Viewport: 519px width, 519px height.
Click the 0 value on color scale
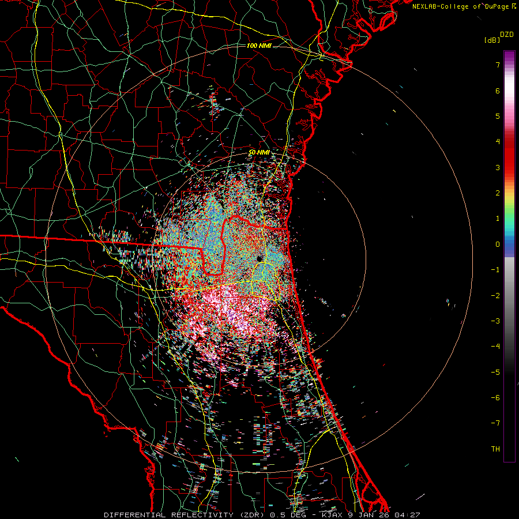[x=498, y=245]
